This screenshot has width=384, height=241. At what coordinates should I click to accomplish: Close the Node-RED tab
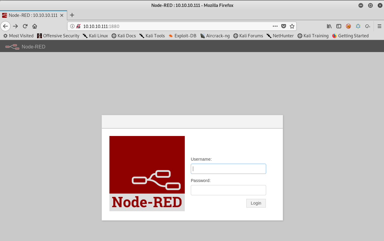[62, 15]
